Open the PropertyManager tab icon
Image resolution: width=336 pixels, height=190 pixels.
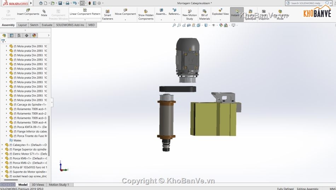(12, 36)
